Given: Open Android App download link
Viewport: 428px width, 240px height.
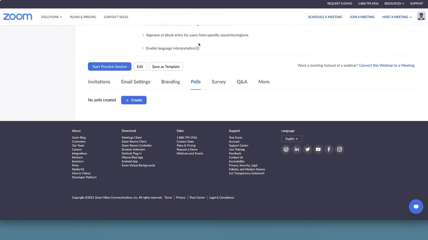Looking at the screenshot, I should [x=129, y=161].
